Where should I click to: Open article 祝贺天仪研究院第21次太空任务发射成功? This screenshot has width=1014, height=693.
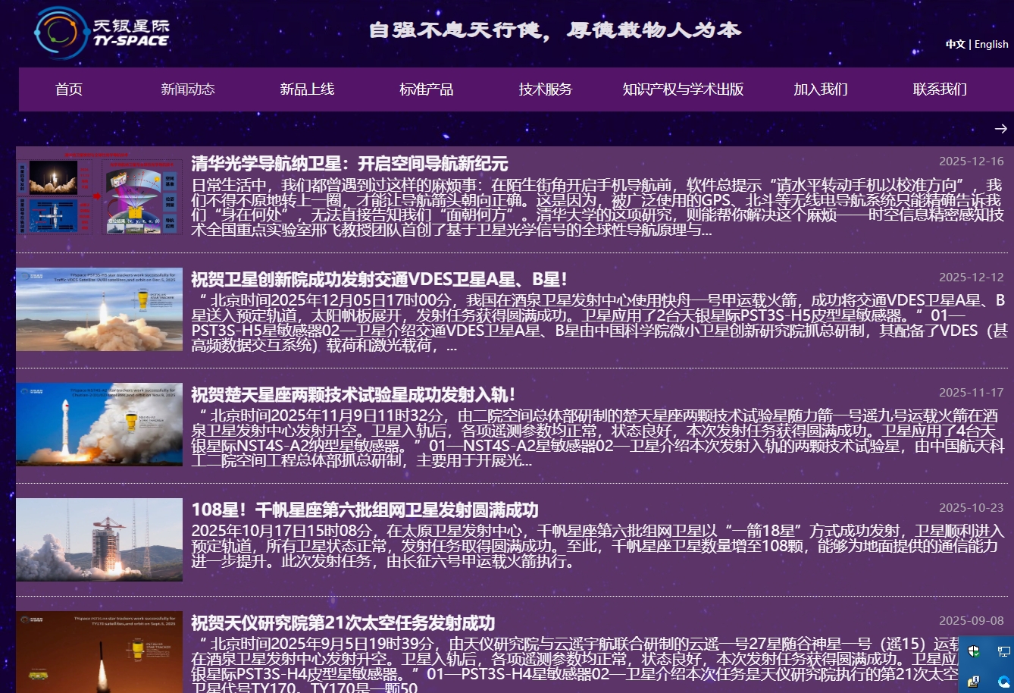[x=343, y=623]
